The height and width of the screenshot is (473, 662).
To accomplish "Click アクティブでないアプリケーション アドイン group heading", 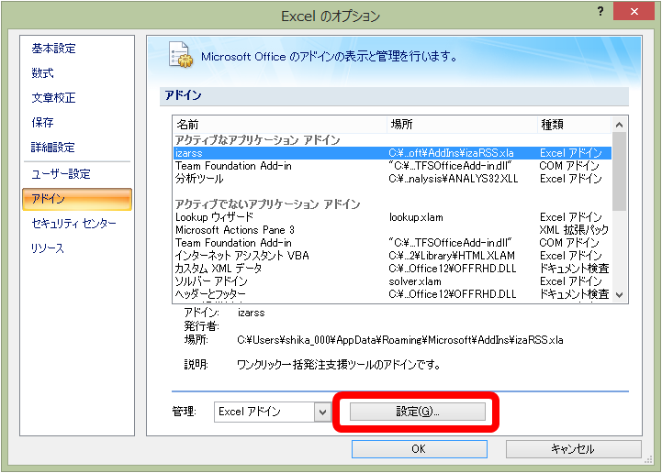I will [268, 204].
